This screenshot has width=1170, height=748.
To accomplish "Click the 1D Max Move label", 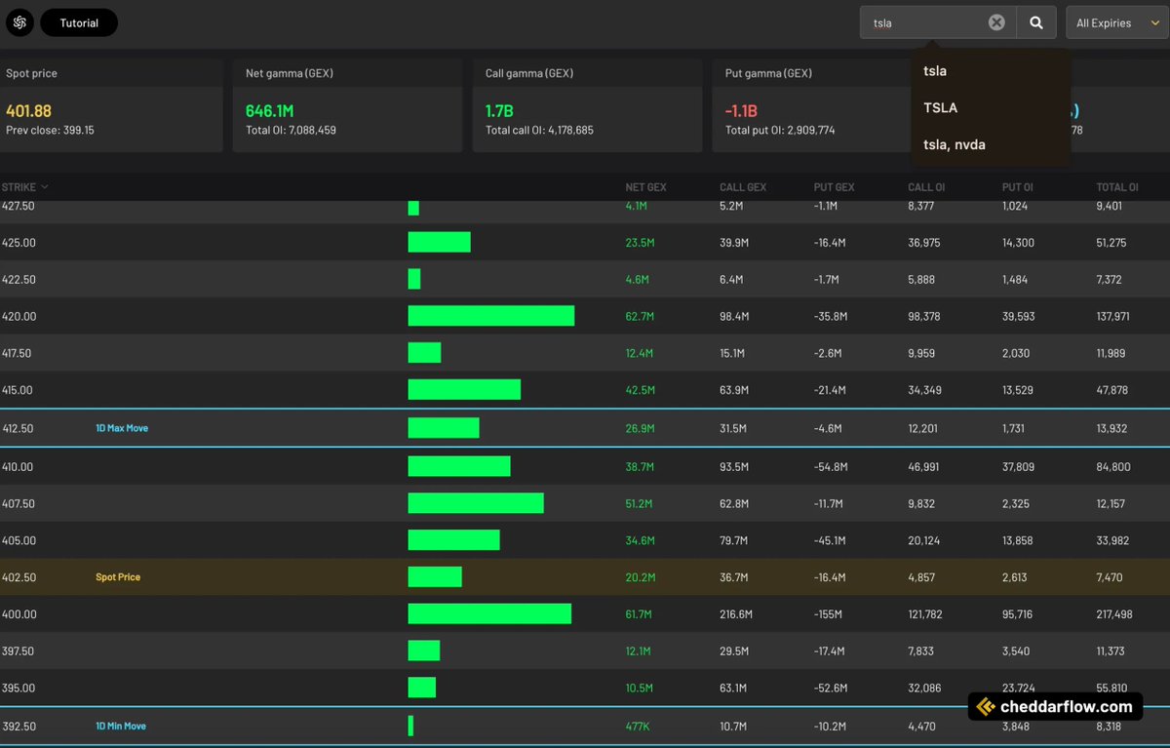I will tap(122, 428).
